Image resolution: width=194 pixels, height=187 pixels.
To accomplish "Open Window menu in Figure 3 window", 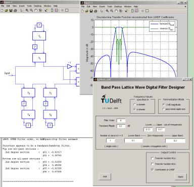I will (x=47, y=6).
